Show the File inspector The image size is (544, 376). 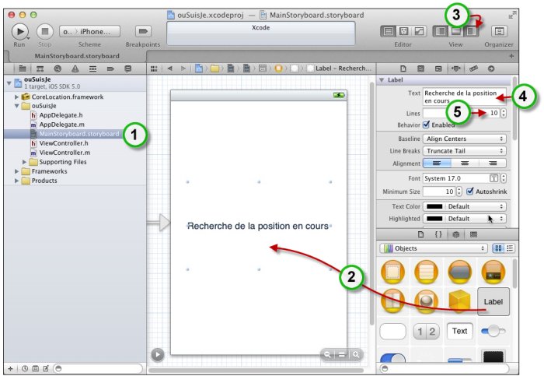[x=403, y=69]
